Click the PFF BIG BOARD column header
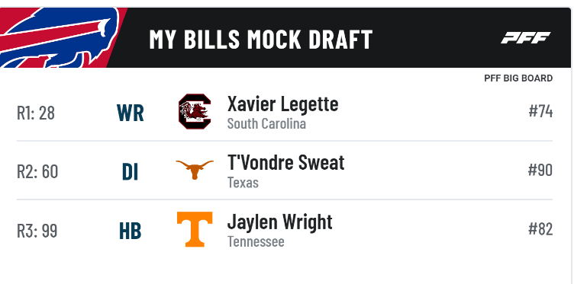The image size is (574, 284). (x=518, y=78)
